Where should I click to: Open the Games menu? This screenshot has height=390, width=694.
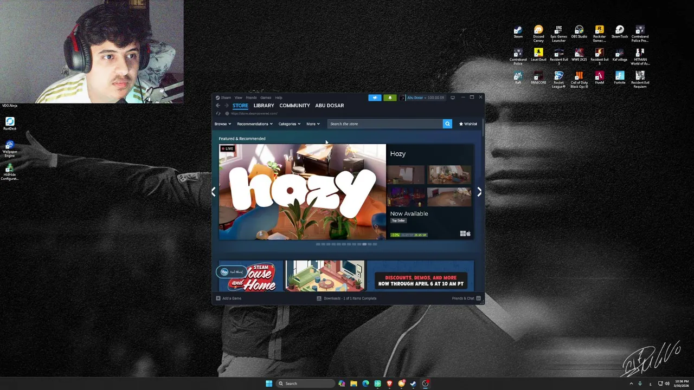266,97
